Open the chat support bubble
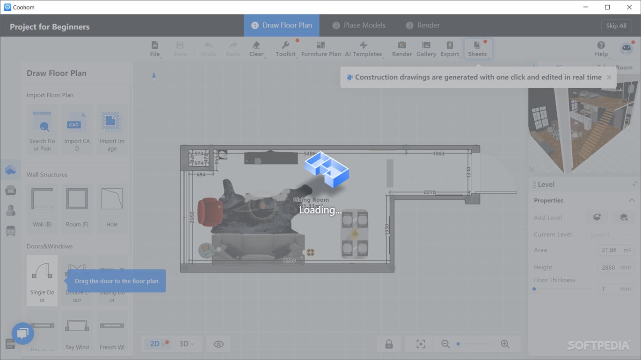This screenshot has height=360, width=641. point(23,333)
